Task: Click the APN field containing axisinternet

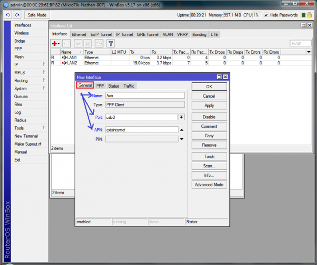Action: [142, 130]
